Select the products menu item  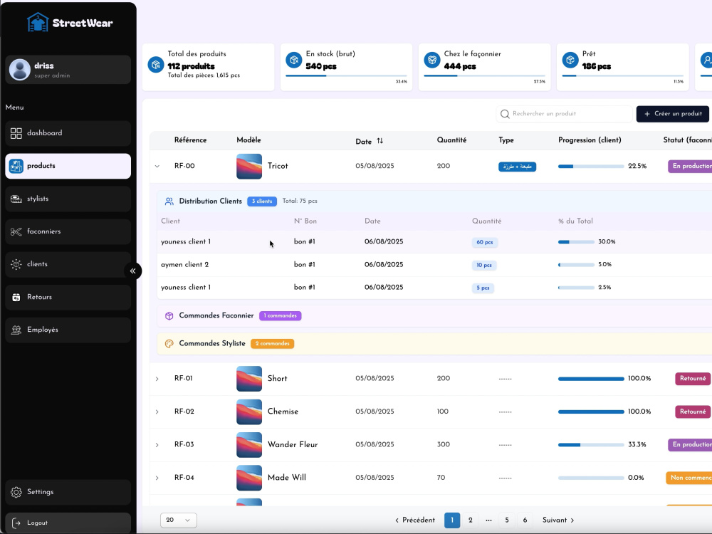point(68,166)
